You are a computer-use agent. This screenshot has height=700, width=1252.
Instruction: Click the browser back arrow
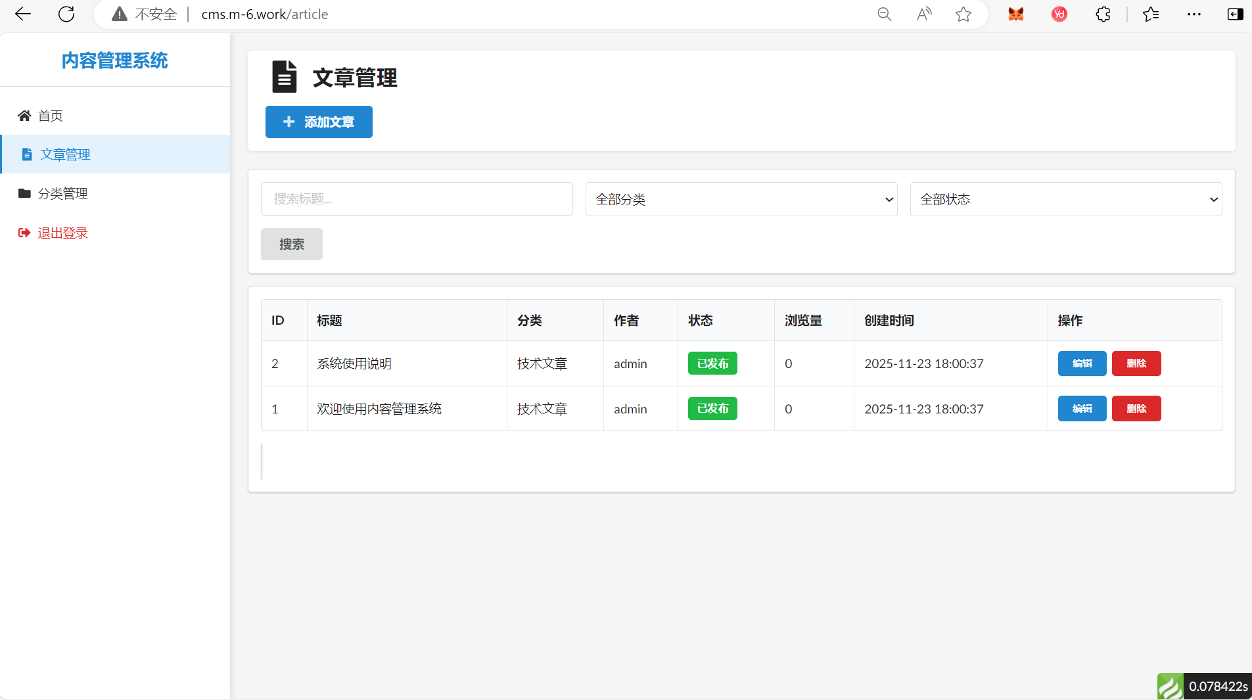tap(23, 14)
